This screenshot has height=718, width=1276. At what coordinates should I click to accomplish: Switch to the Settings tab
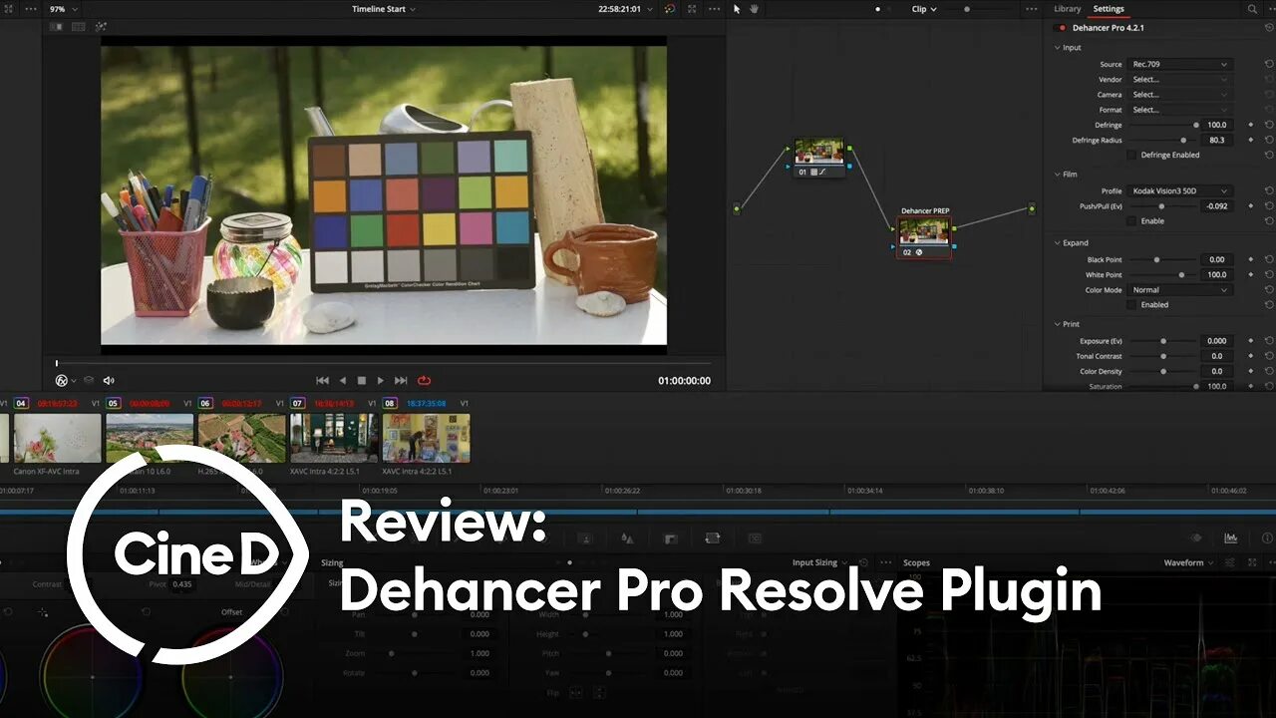1109,9
